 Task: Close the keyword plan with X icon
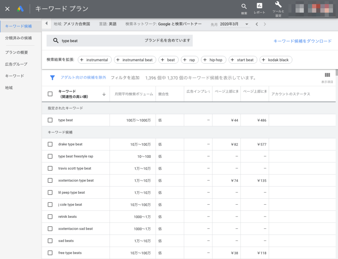7,9
